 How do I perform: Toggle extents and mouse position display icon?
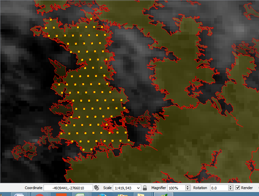(96, 188)
